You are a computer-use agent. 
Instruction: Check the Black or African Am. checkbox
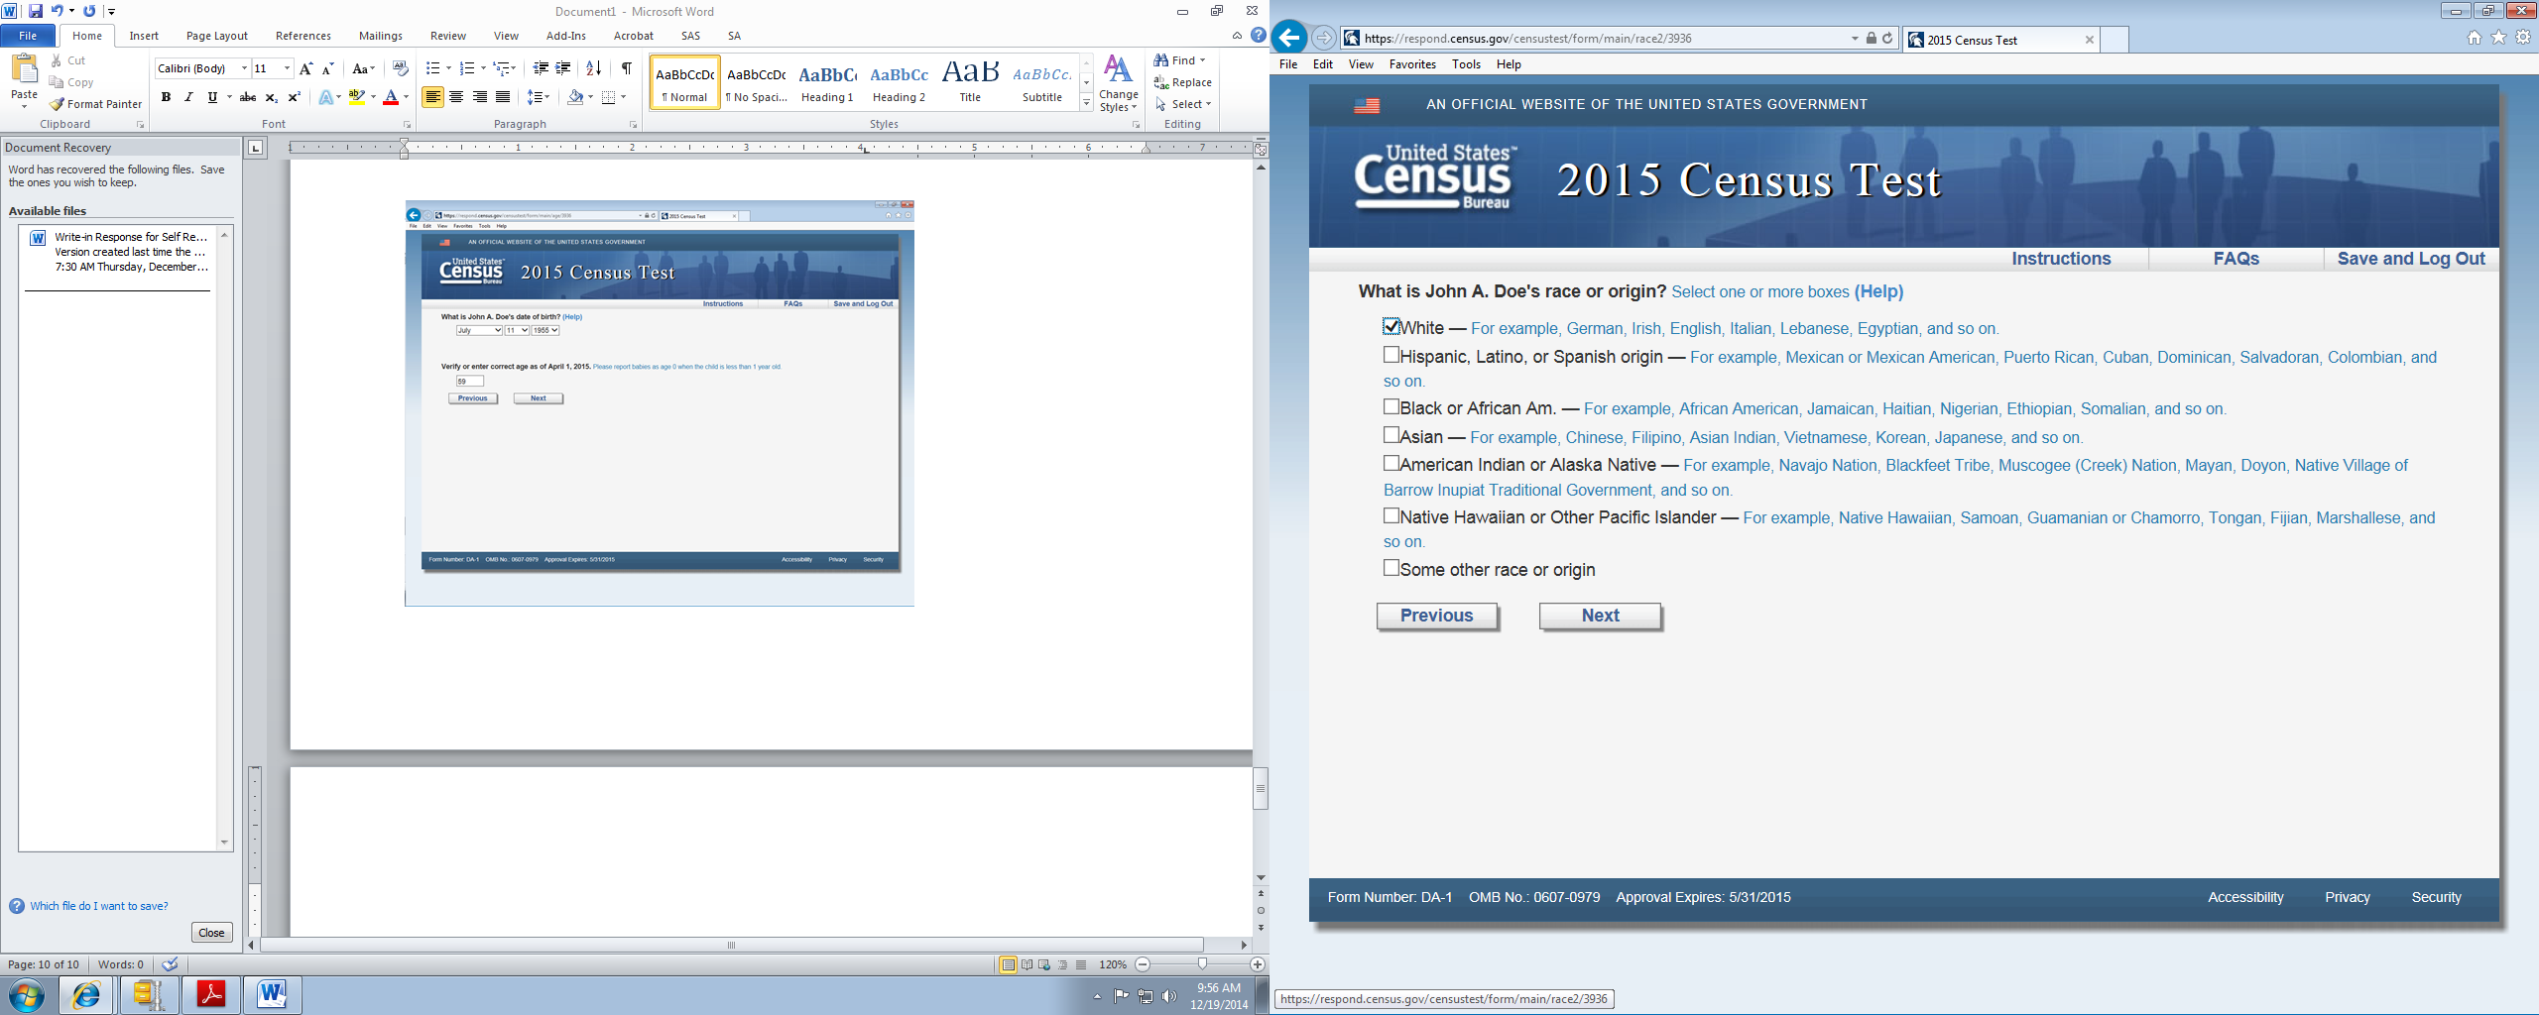(x=1391, y=406)
